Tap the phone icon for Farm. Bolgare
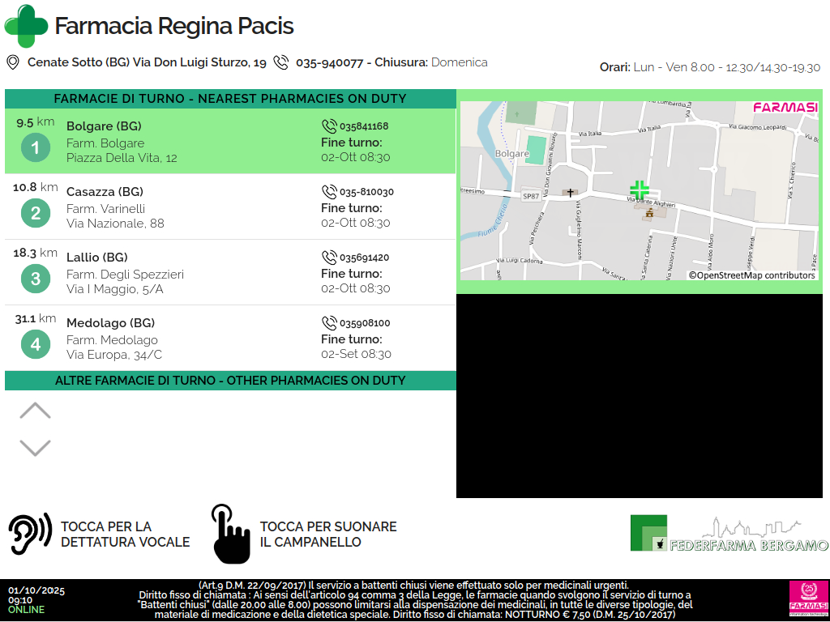The height and width of the screenshot is (622, 830). (x=329, y=126)
